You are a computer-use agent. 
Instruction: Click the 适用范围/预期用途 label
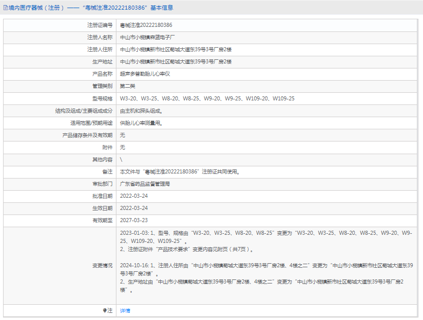pyautogui.click(x=92, y=123)
